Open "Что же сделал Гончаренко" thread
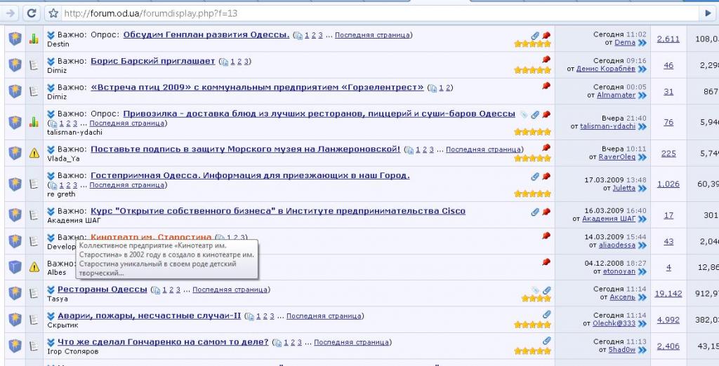This screenshot has height=366, width=719. click(163, 342)
